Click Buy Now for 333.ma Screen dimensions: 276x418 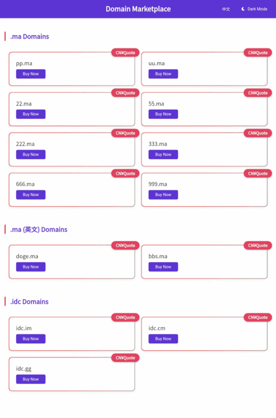coord(163,155)
